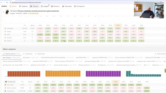This screenshot has width=166, height=93.
Task: Click the Категории bar-chart icon
Action: (x=24, y=54)
